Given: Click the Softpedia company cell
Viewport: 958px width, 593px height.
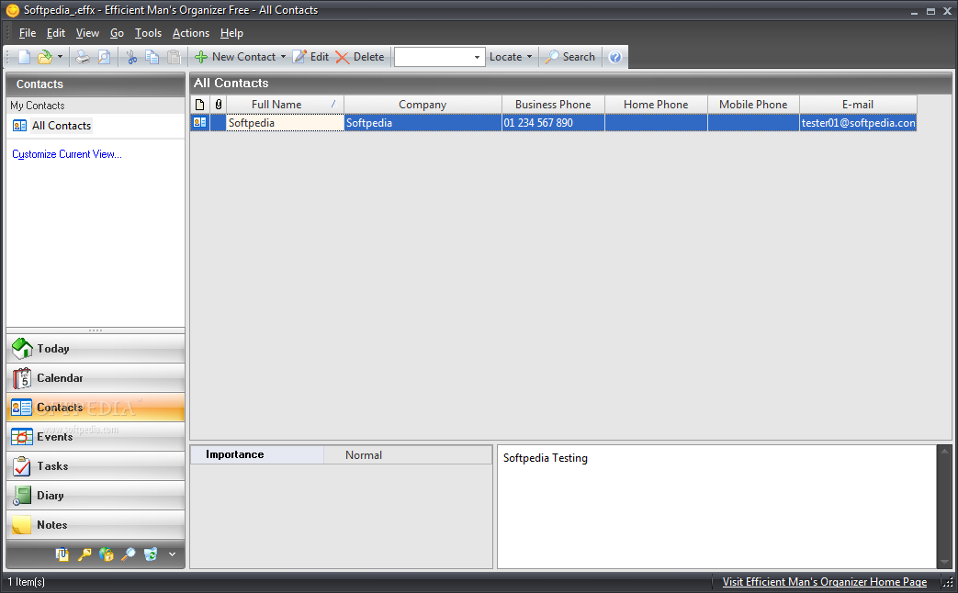Looking at the screenshot, I should [x=423, y=123].
